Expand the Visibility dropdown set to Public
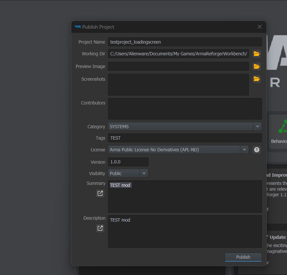287x275 pixels. click(x=144, y=173)
